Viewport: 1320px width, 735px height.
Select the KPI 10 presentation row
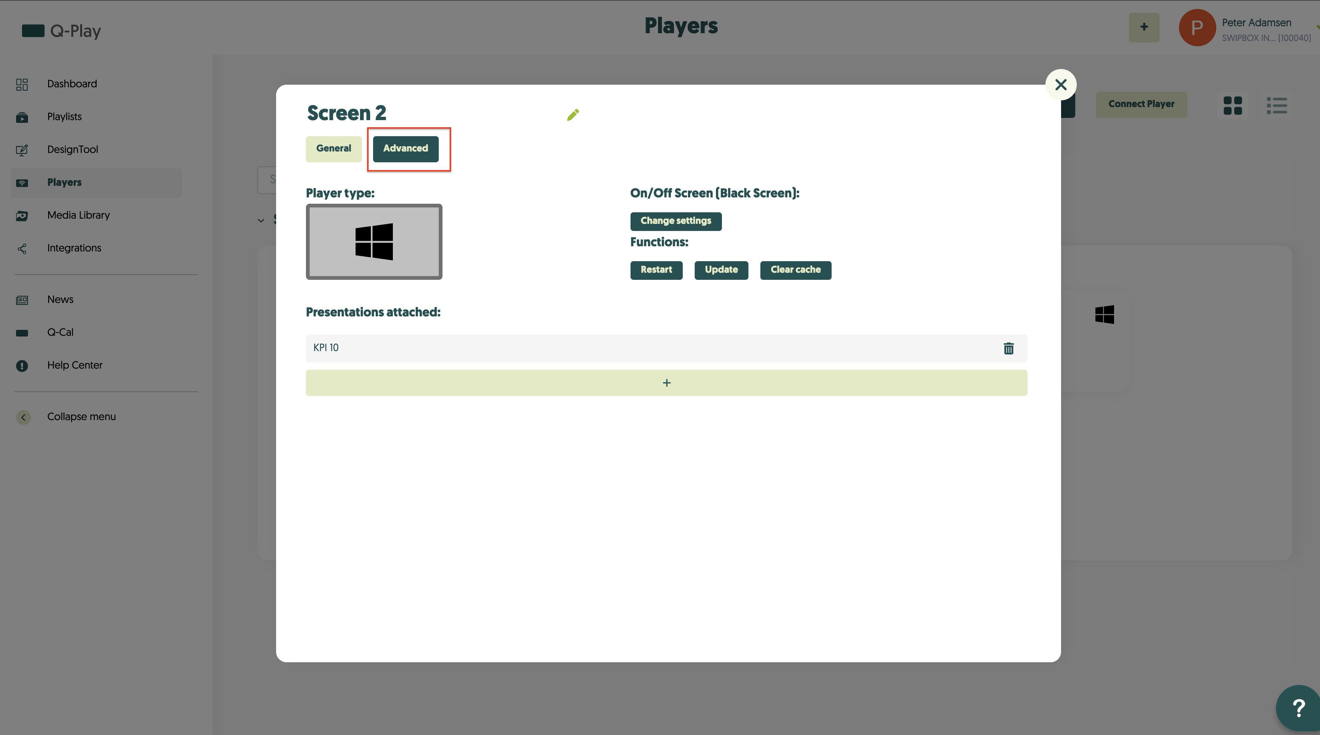[666, 348]
